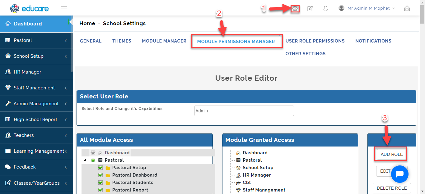Image resolution: width=425 pixels, height=194 pixels.
Task: Click the High School Report table icon
Action: pyautogui.click(x=8, y=120)
